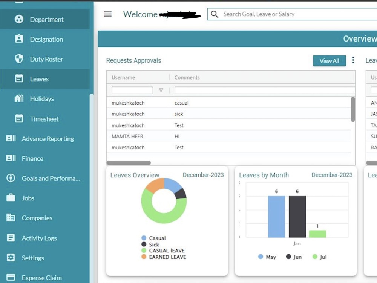Click the Goals and Performance icon
377x283 pixels.
point(11,178)
